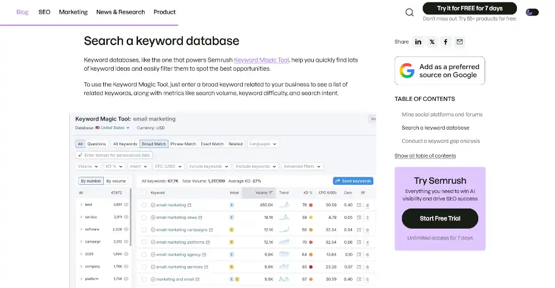Select the All Keywords tab
This screenshot has height=288, width=555.
coord(125,144)
